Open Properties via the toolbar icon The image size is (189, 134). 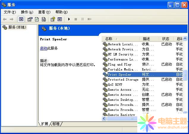coord(30,19)
